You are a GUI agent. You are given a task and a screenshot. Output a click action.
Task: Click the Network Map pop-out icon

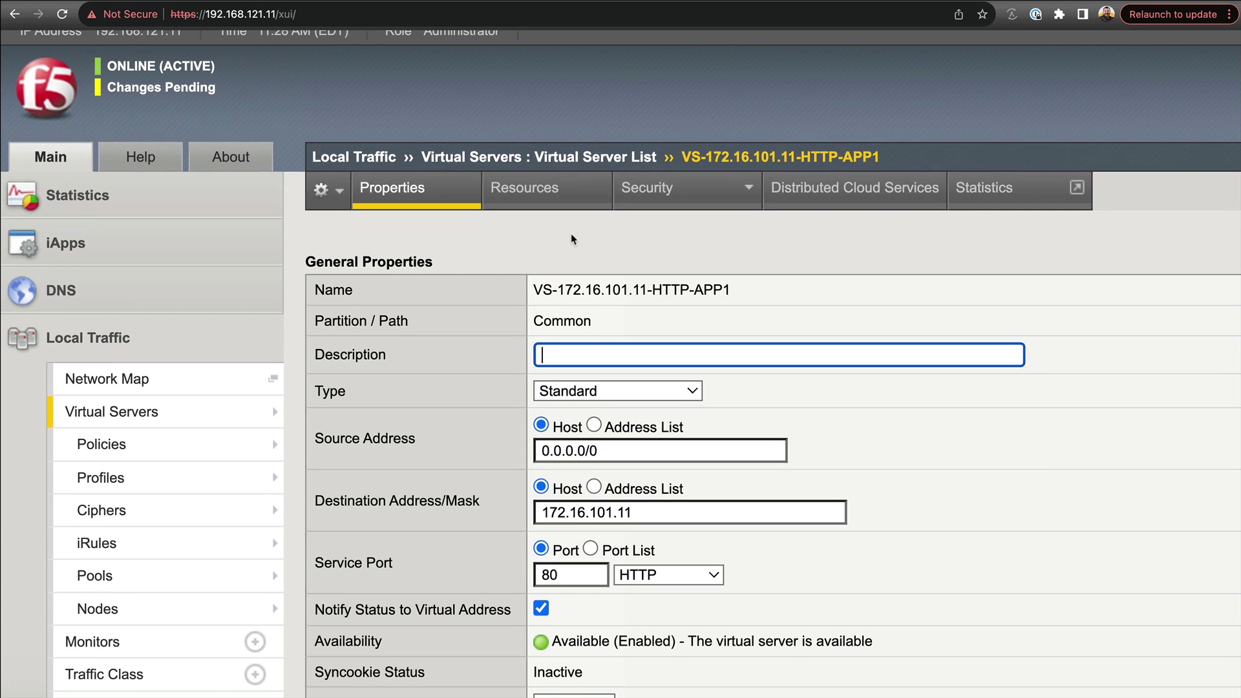click(x=273, y=379)
